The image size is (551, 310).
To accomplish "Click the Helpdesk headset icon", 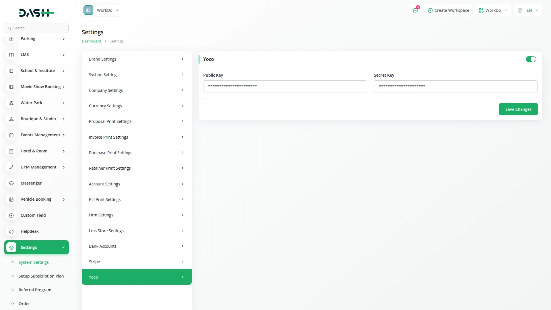I will click(x=11, y=231).
